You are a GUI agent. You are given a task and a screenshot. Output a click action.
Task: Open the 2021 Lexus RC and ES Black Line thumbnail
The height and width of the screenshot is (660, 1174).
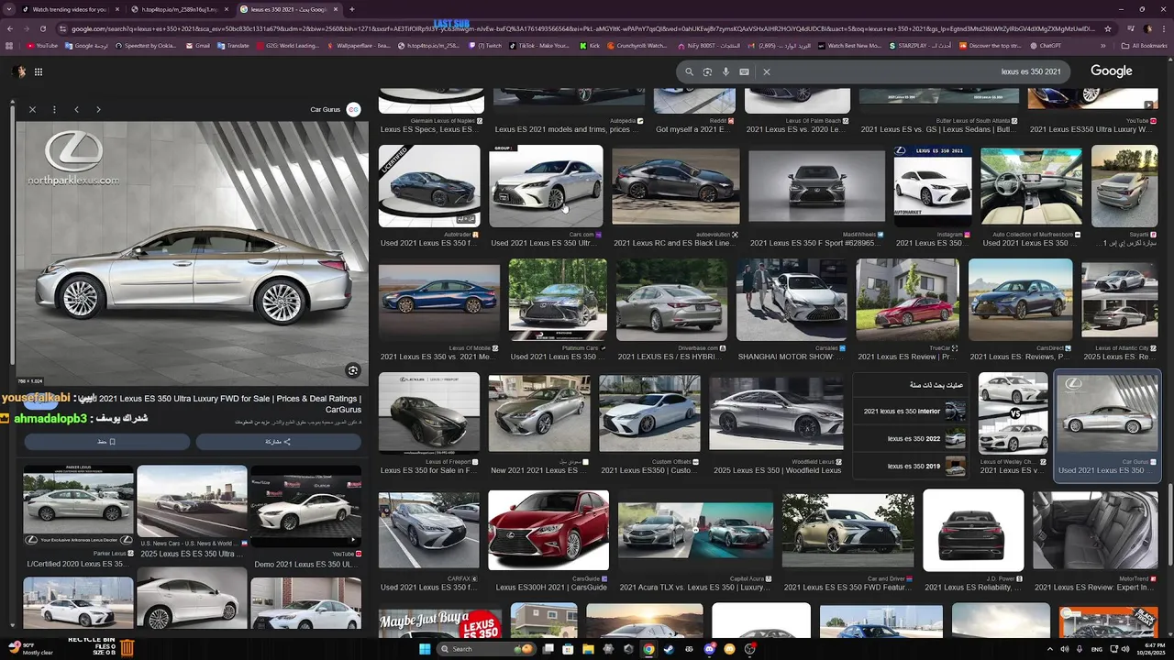pos(675,186)
